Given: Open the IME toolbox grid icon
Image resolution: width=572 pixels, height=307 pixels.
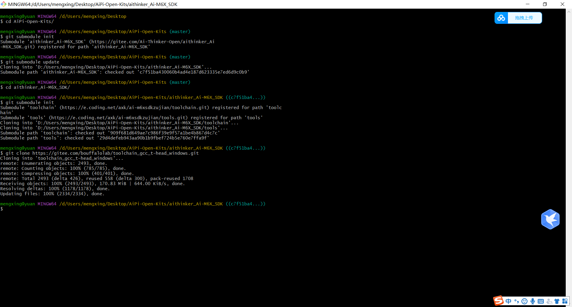Looking at the screenshot, I should 565,301.
